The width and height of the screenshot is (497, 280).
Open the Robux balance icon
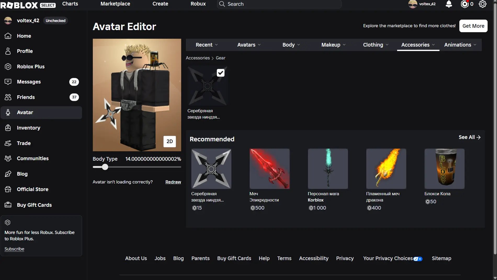(x=465, y=4)
